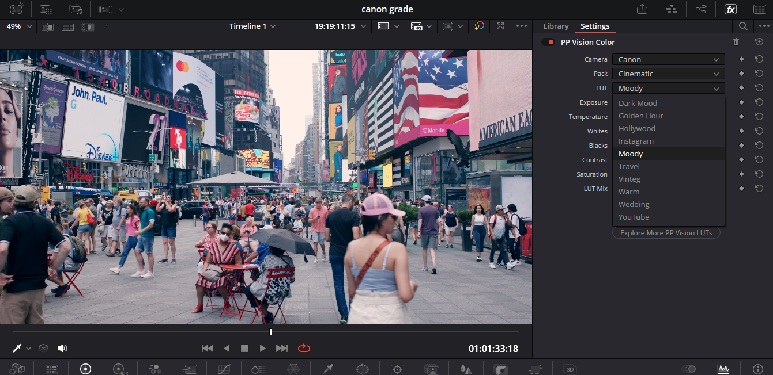Click the viewer scrubber playhead

(x=270, y=332)
